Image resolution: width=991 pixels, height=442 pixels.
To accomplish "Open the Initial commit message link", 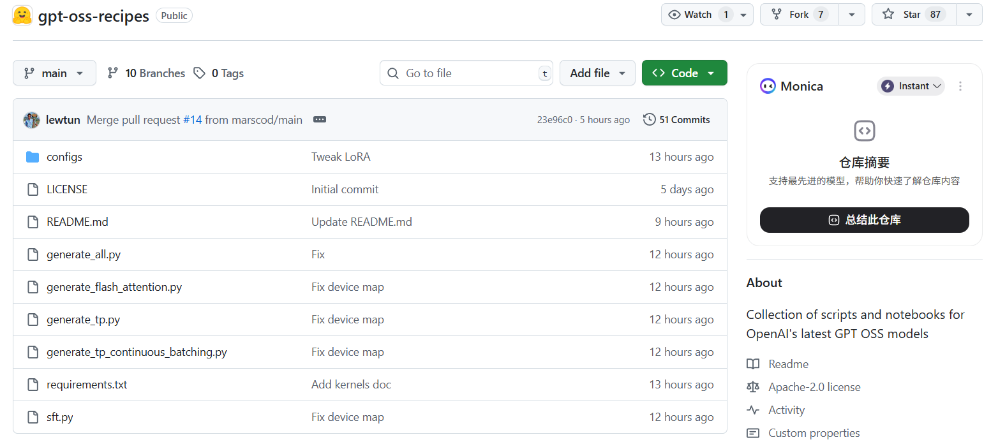I will coord(345,189).
